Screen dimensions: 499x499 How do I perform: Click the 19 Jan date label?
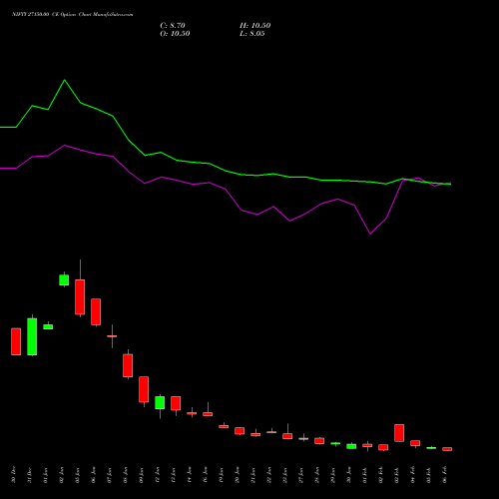click(222, 475)
